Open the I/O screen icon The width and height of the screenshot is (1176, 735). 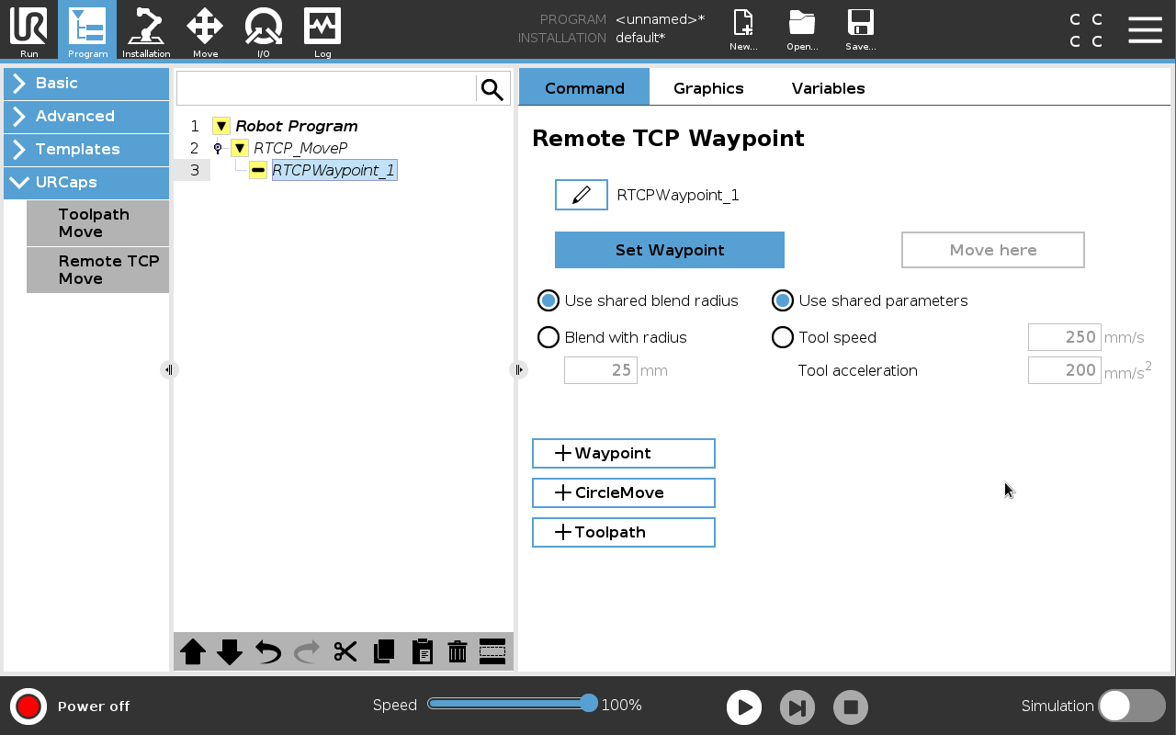[263, 30]
